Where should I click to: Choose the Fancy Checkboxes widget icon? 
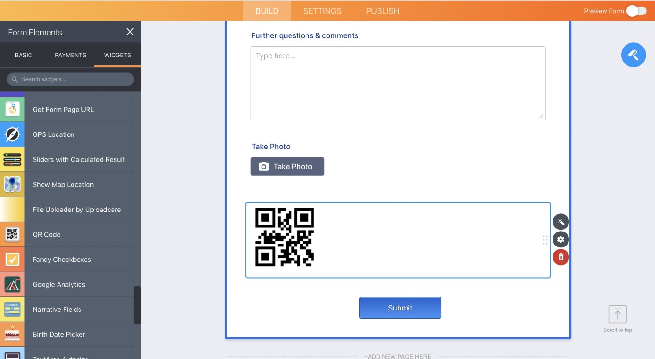click(x=12, y=260)
